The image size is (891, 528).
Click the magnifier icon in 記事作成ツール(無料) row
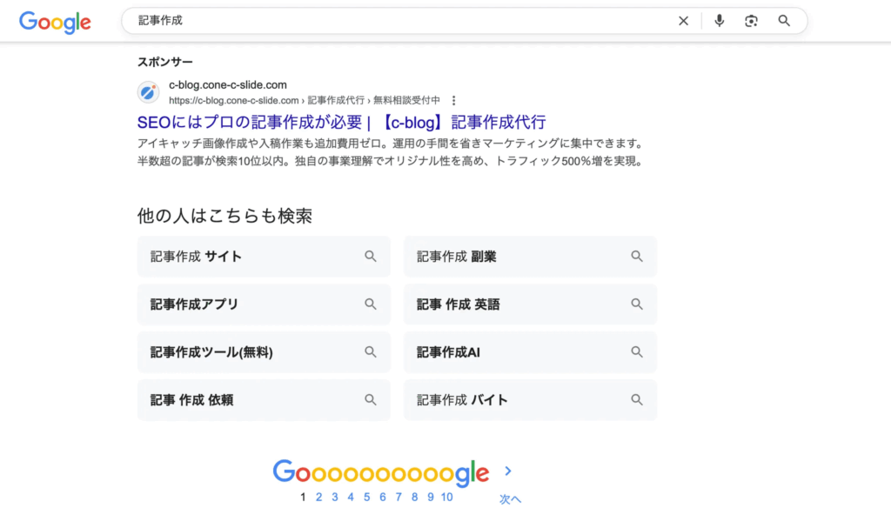click(x=371, y=351)
